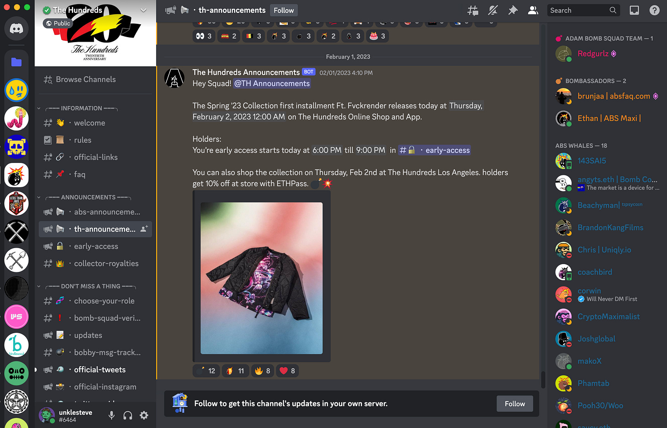
Task: Open the faq channel
Action: coord(95,174)
